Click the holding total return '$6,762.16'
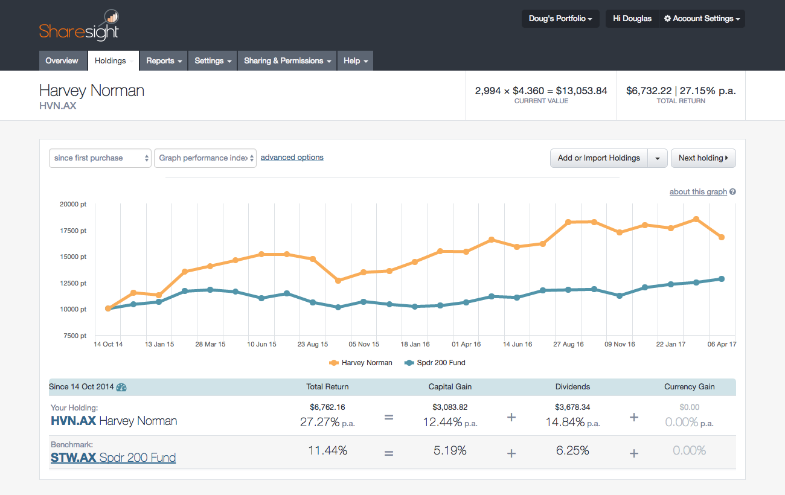 click(327, 407)
